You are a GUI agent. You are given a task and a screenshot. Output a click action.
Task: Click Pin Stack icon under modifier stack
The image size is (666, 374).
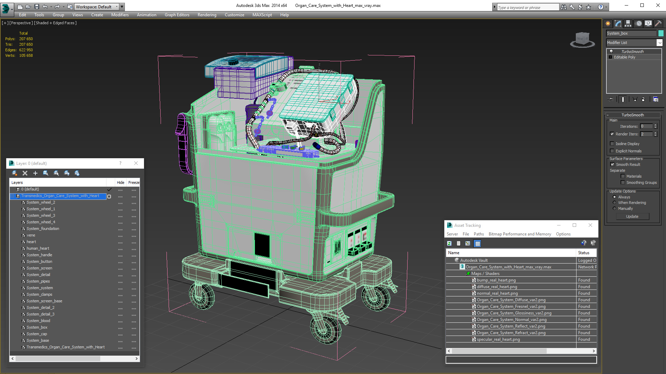(611, 99)
